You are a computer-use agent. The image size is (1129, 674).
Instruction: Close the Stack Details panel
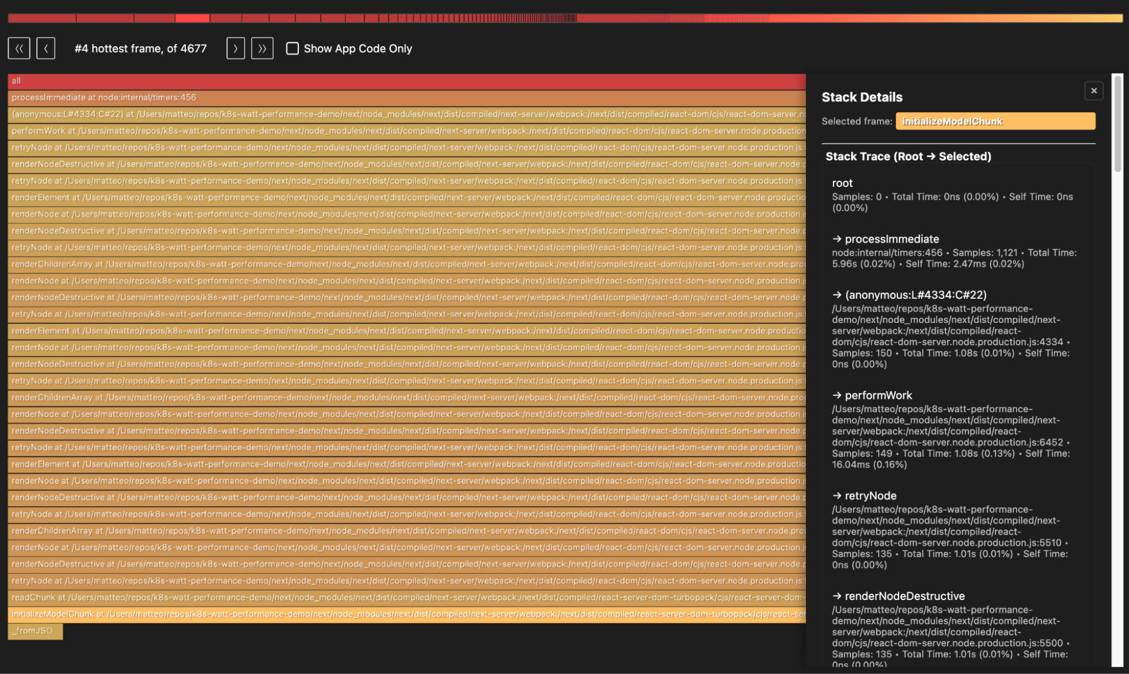coord(1093,91)
